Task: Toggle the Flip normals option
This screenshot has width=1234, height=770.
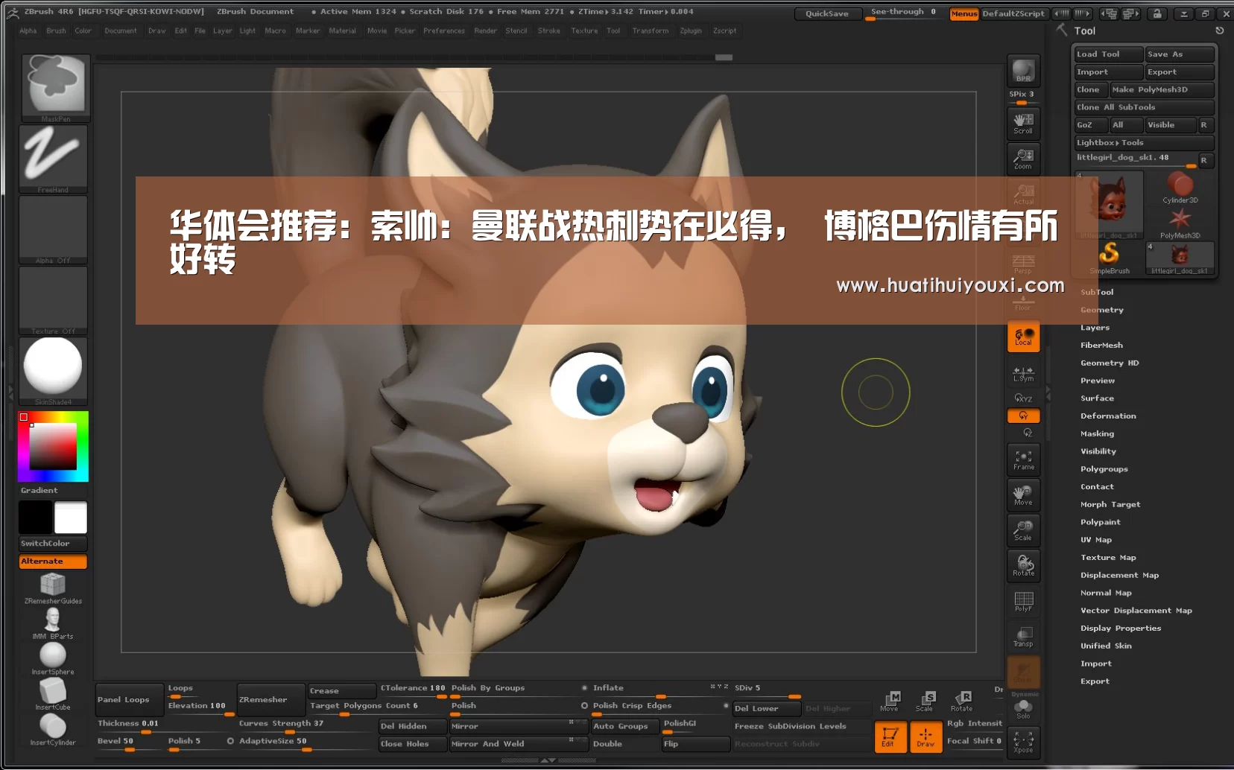Action: click(x=696, y=744)
